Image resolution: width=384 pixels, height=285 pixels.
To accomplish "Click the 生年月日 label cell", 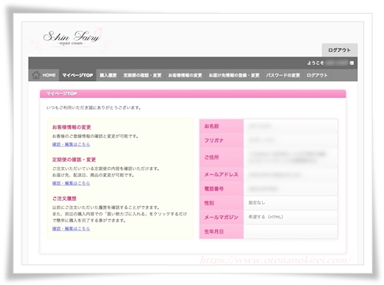I will [221, 231].
